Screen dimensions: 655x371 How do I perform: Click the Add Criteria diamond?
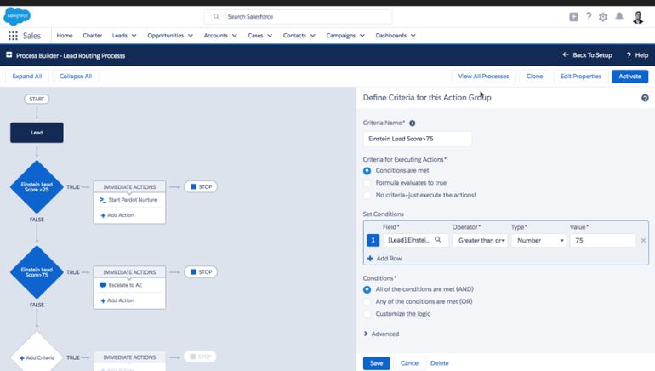[37, 357]
